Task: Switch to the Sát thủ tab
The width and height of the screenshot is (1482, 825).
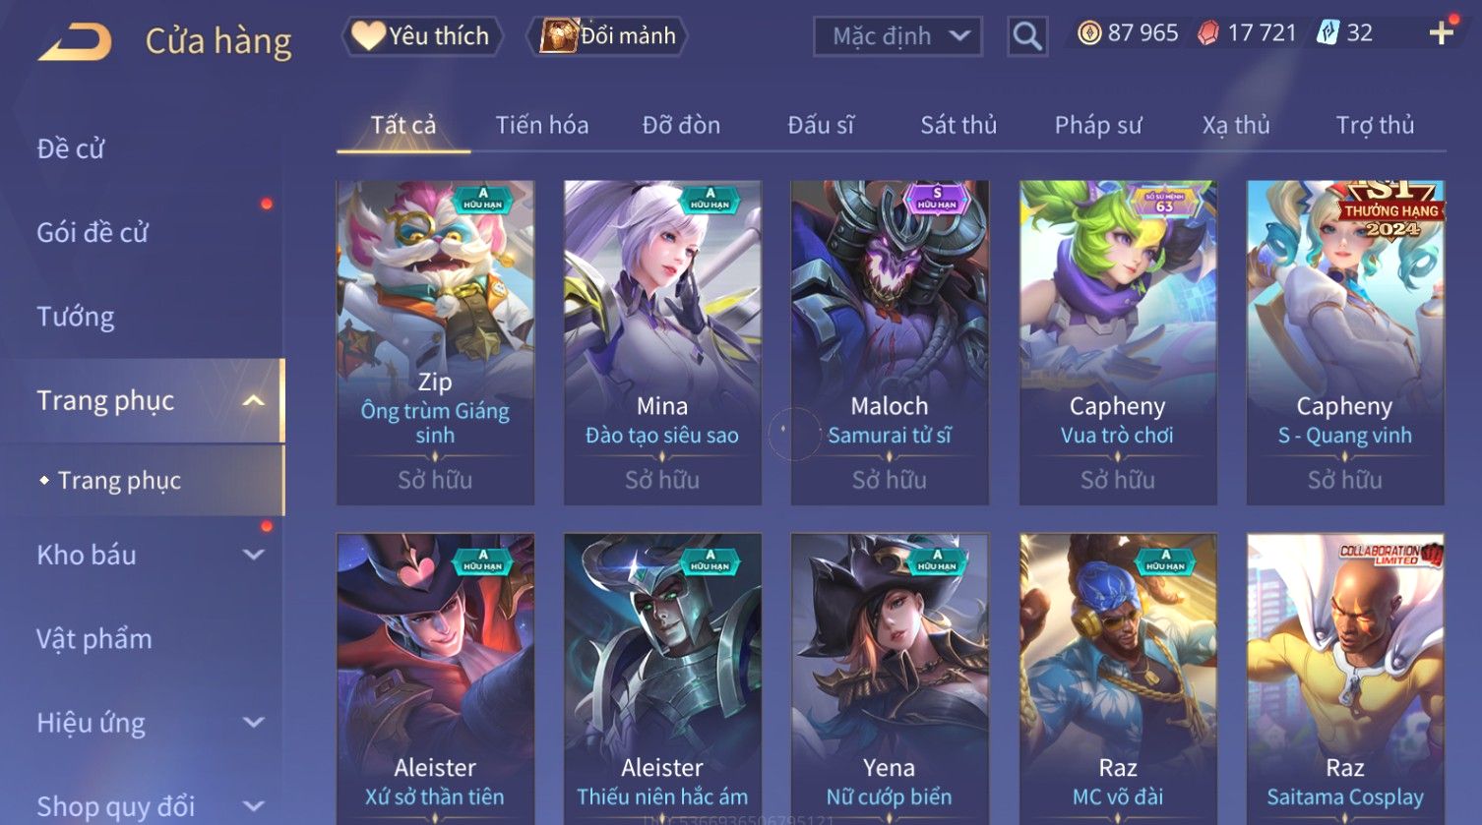Action: [958, 125]
